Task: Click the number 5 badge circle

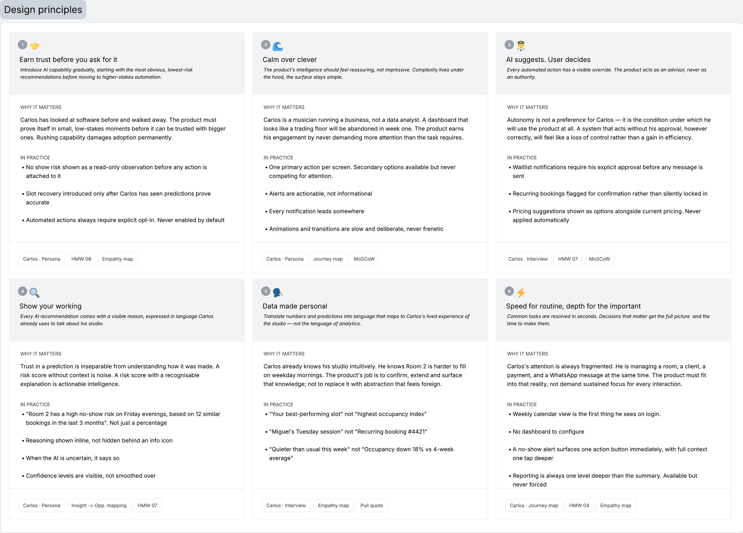Action: [x=266, y=291]
